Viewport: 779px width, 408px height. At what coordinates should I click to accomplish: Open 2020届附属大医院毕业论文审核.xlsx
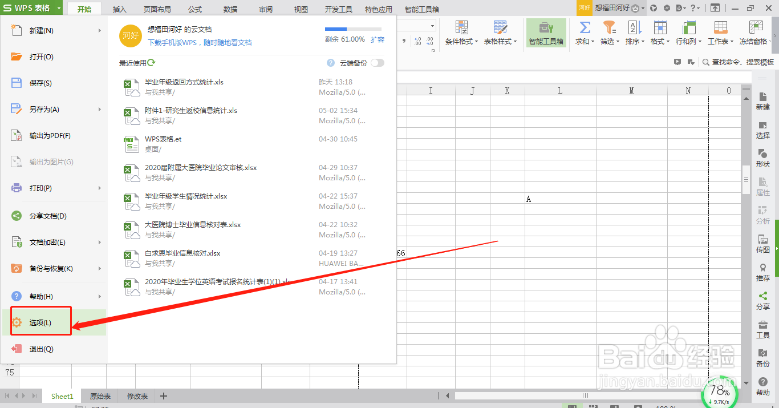[x=201, y=168]
